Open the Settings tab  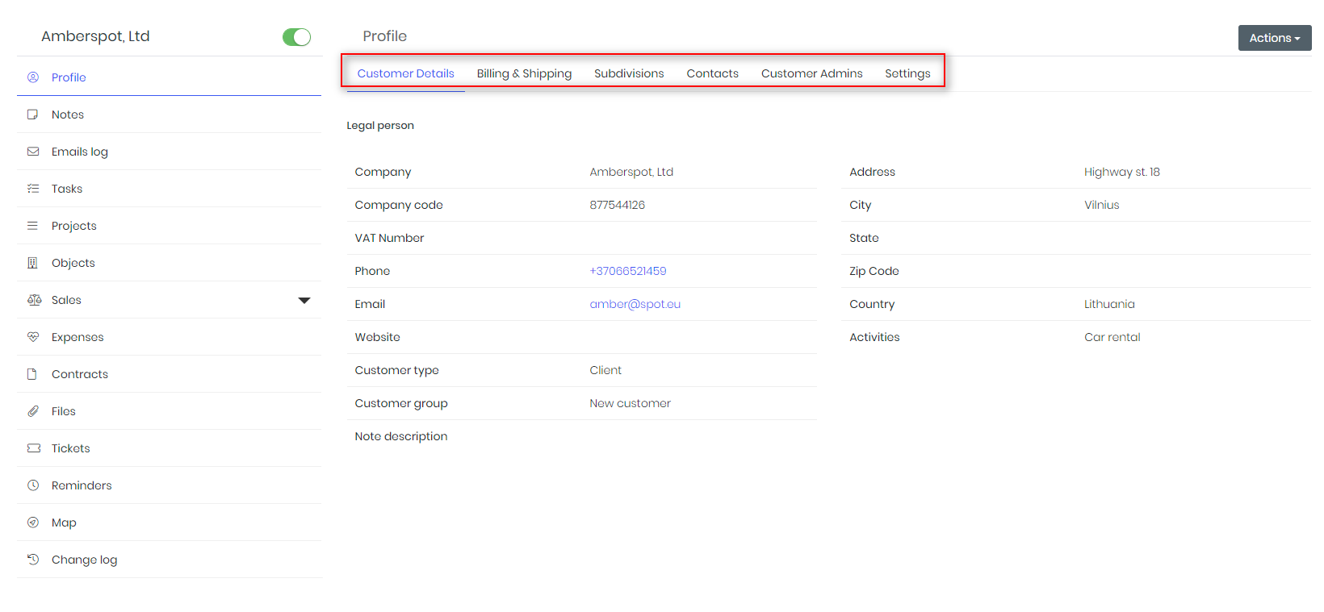click(x=907, y=73)
